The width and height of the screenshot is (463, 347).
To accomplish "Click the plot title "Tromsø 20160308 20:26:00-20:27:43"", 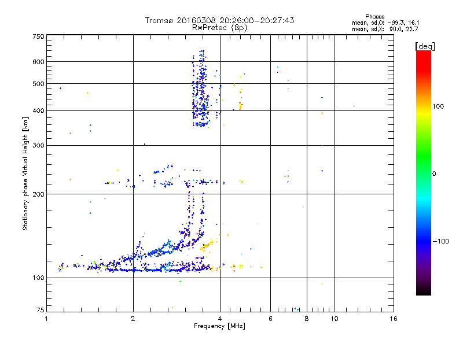I will tap(219, 20).
